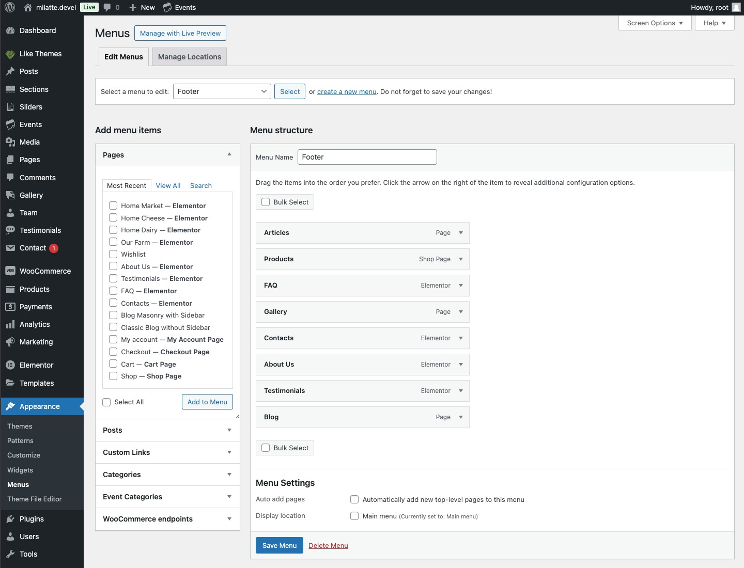
Task: Click the Contact envelope icon
Action: point(10,248)
